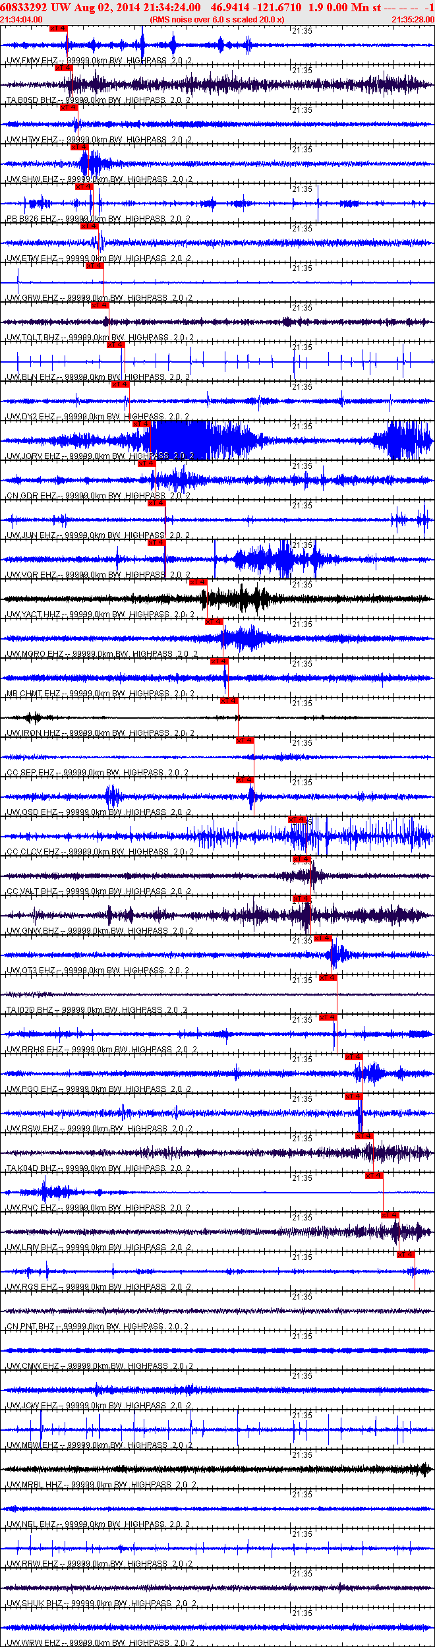This screenshot has width=435, height=1647.
Task: Select the pick marker on the CC.SEP trace
Action: pos(245,740)
